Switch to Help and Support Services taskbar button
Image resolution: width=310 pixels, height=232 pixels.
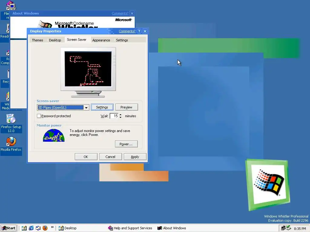tap(130, 228)
